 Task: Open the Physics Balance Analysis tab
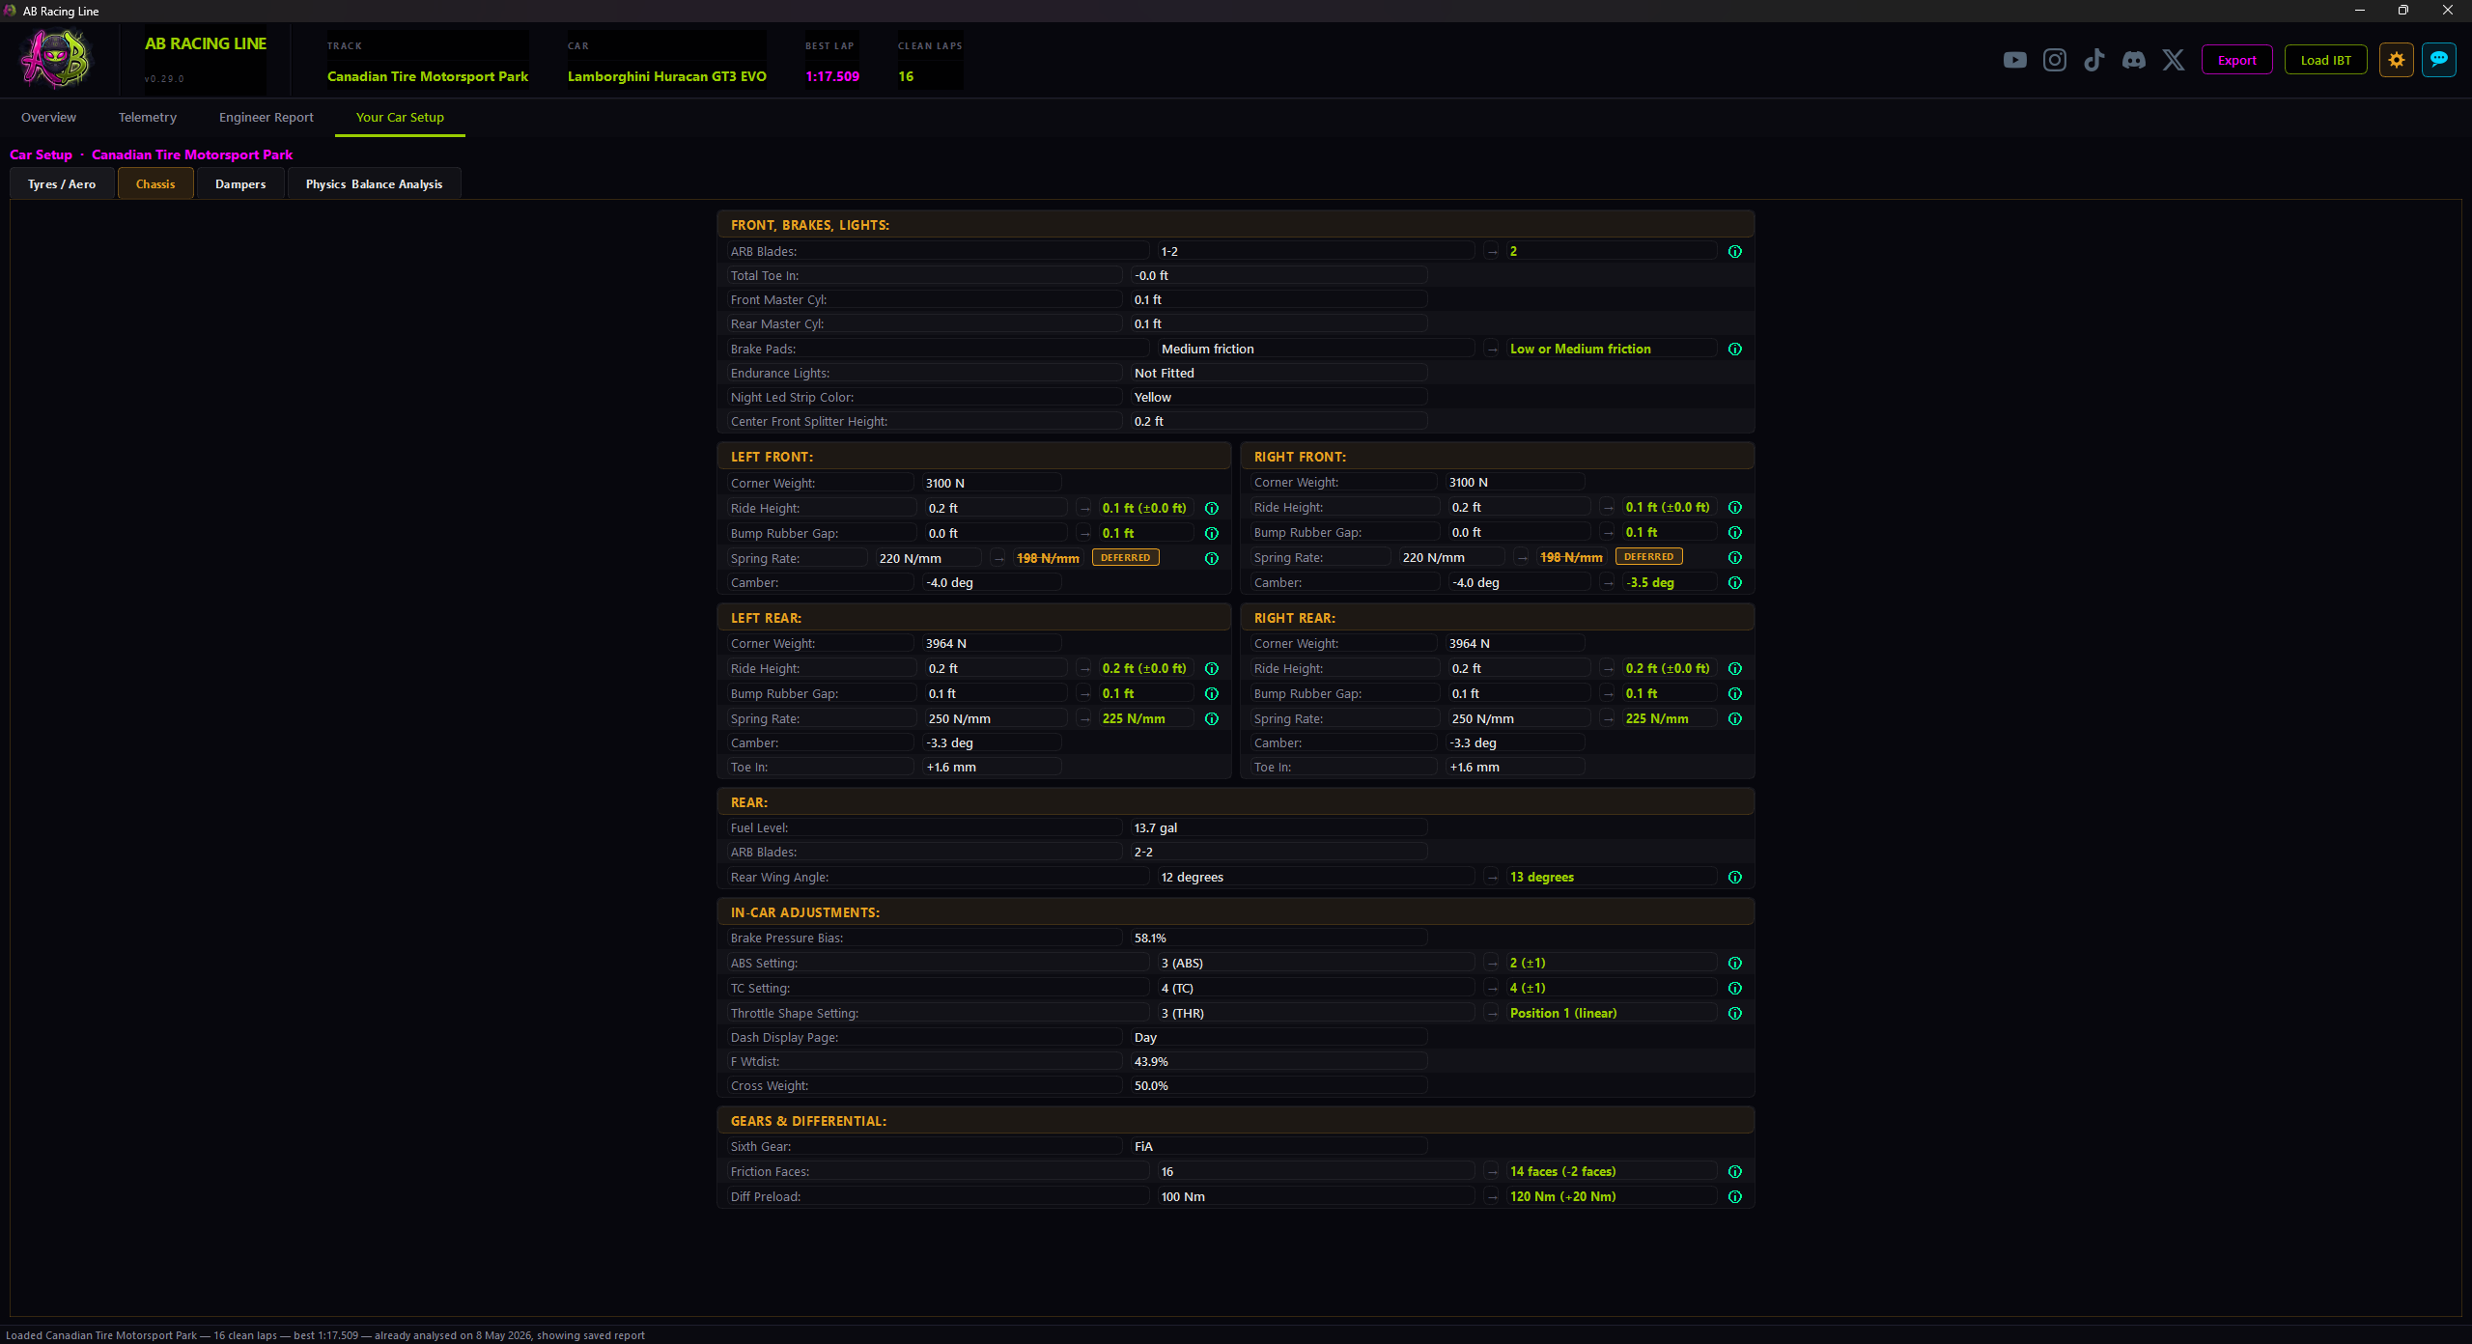point(374,183)
